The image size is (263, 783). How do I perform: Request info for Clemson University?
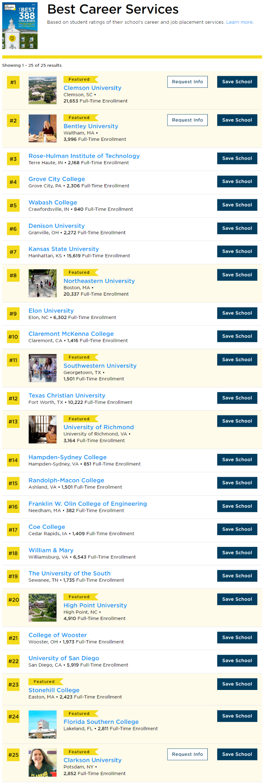(187, 82)
